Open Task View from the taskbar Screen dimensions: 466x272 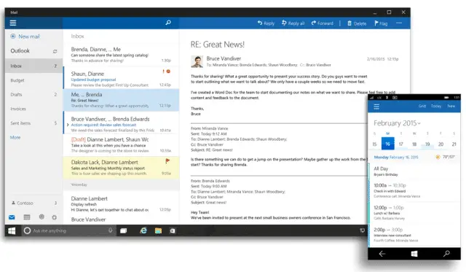click(123, 230)
